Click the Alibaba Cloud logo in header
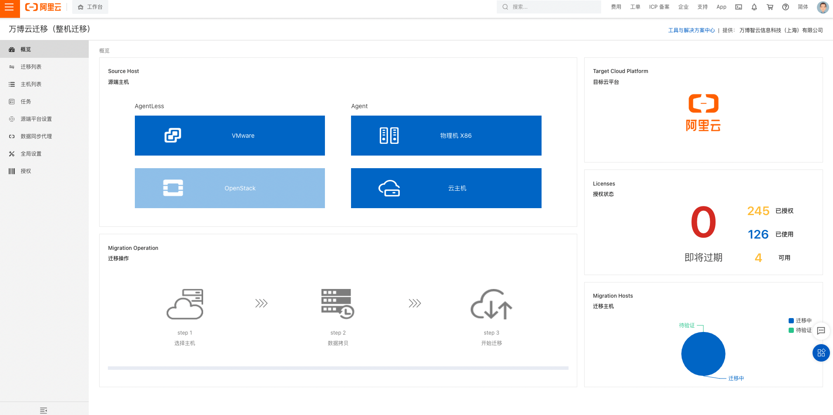This screenshot has width=833, height=415. pyautogui.click(x=43, y=7)
